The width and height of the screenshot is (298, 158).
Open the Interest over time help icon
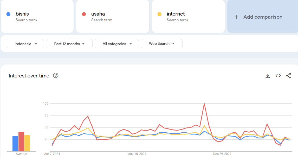[56, 76]
